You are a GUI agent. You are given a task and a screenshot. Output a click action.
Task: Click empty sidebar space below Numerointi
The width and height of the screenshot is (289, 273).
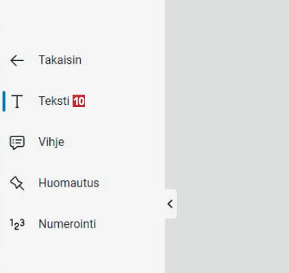82,254
